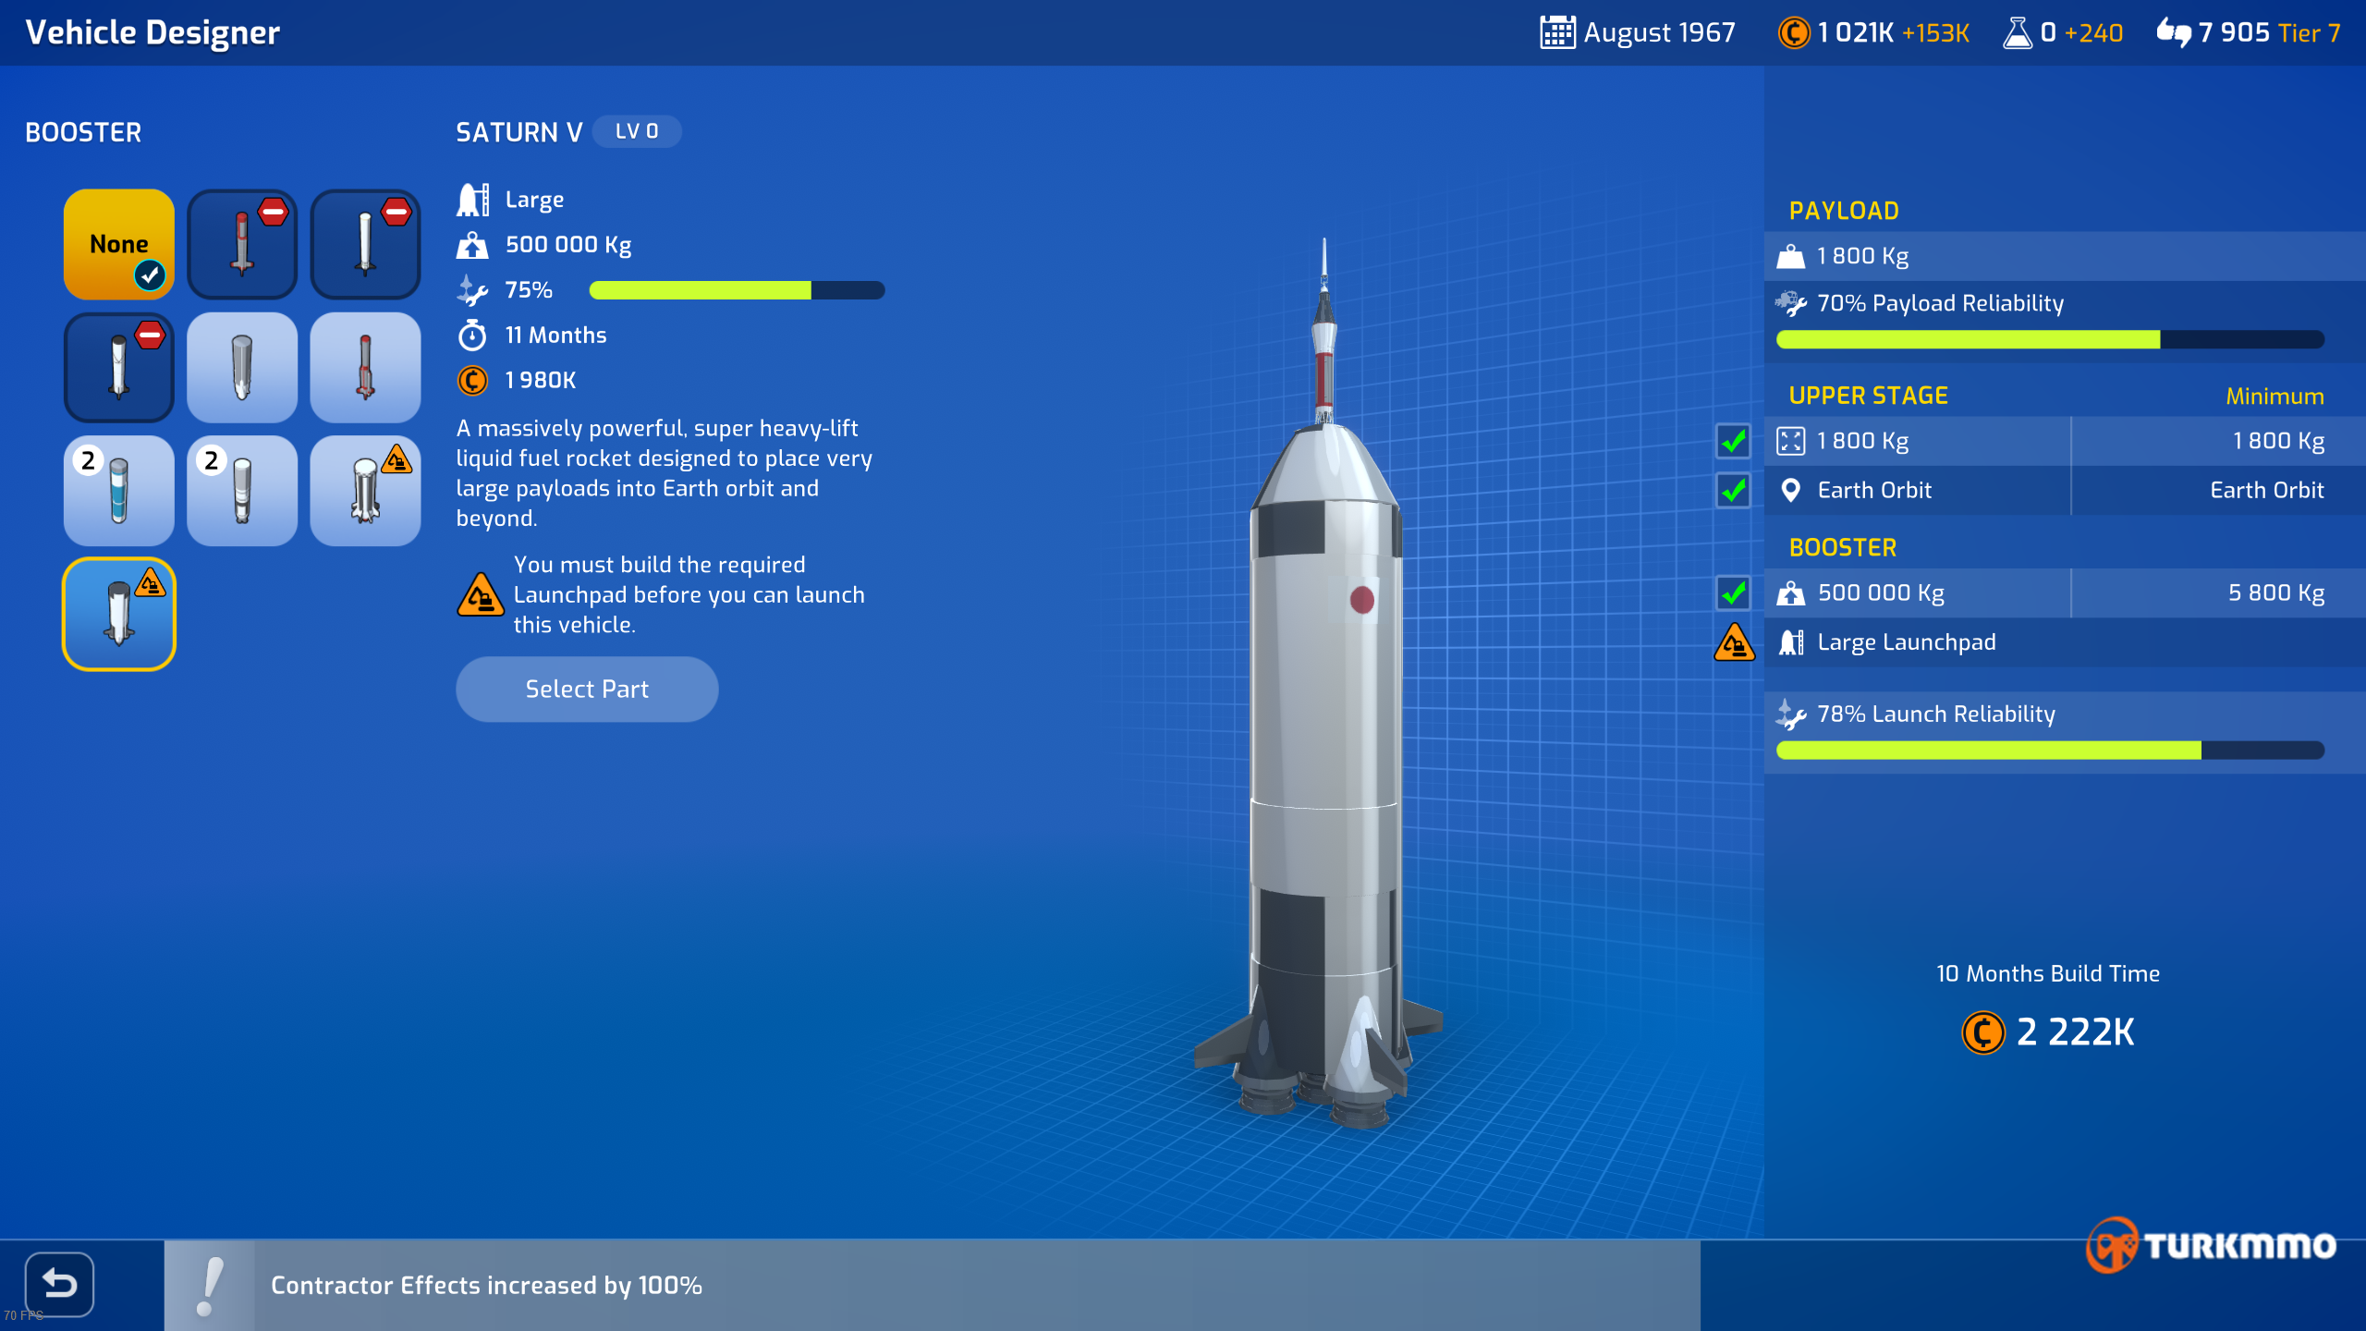The width and height of the screenshot is (2366, 1331).
Task: Click the weight icon beside 500 000 Kg
Action: click(x=472, y=245)
